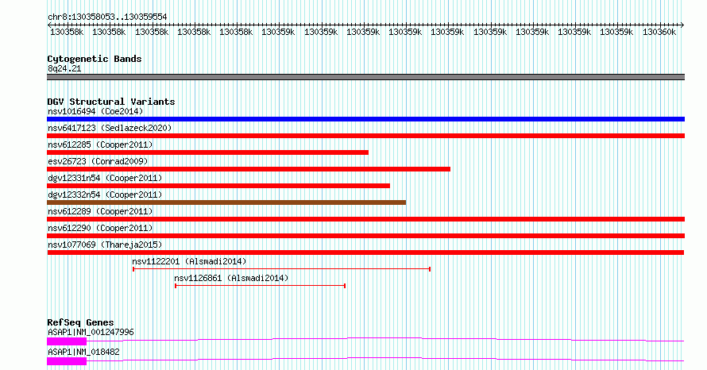Click the nsv6417123 (Sedlazeck2020) label
707x370 pixels.
click(110, 128)
